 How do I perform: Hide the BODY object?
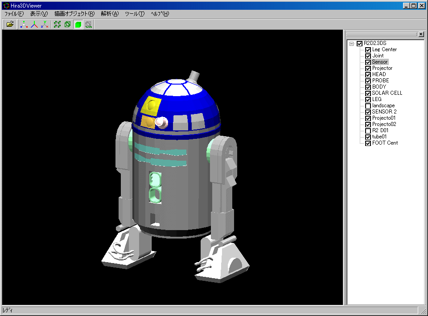point(368,87)
